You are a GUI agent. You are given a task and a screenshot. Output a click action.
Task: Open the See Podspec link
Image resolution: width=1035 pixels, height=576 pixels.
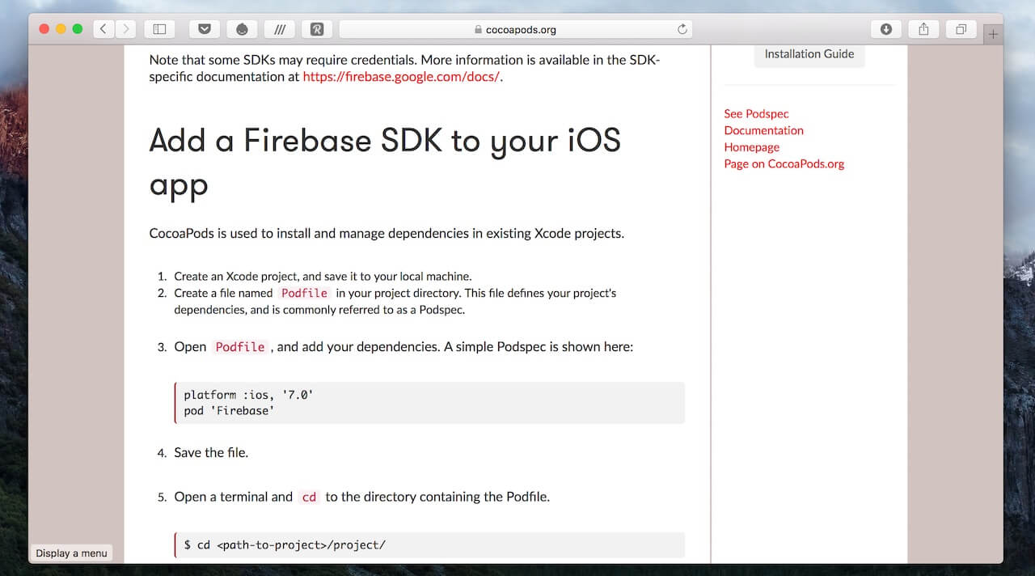(x=756, y=114)
